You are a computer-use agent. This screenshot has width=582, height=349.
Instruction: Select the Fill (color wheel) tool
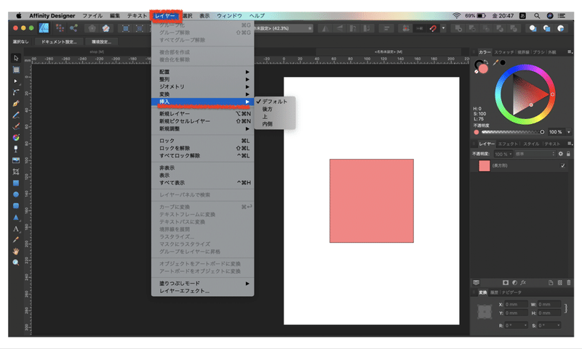point(16,138)
